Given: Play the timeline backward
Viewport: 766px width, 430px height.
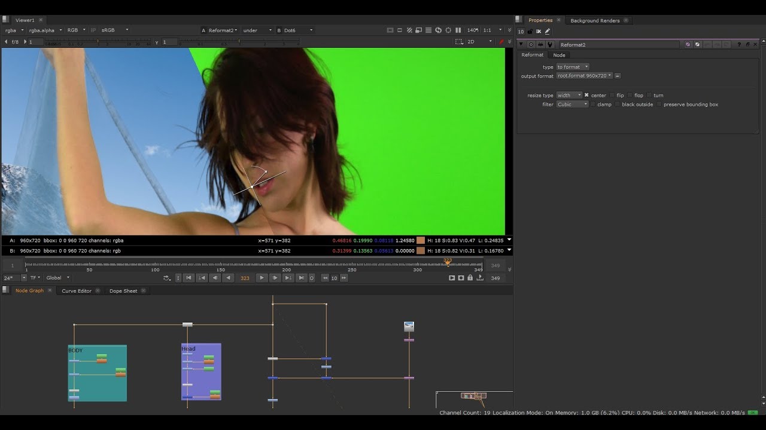Looking at the screenshot, I should click(228, 278).
